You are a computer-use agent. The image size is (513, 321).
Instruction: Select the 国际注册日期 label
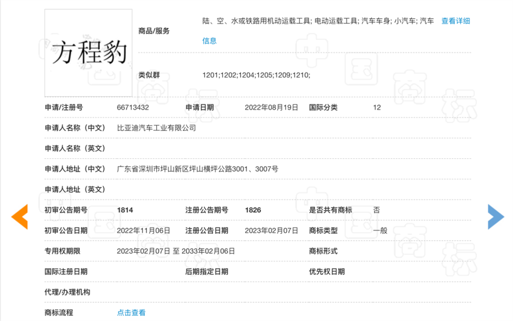tap(66, 271)
